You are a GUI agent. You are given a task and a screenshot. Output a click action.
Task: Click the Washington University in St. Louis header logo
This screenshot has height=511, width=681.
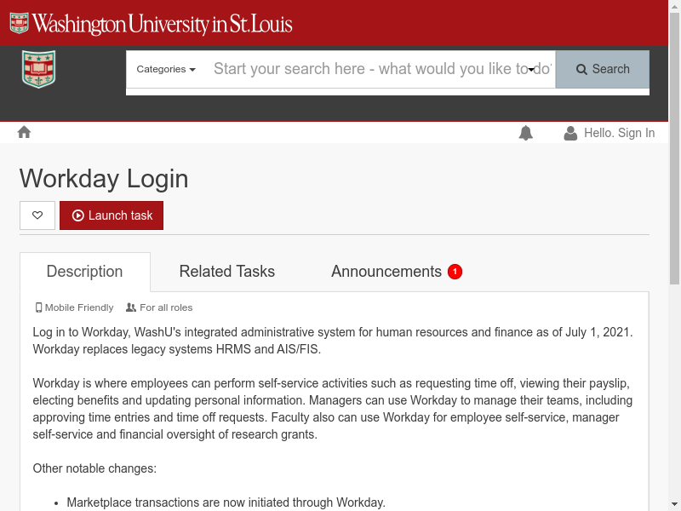coord(152,24)
